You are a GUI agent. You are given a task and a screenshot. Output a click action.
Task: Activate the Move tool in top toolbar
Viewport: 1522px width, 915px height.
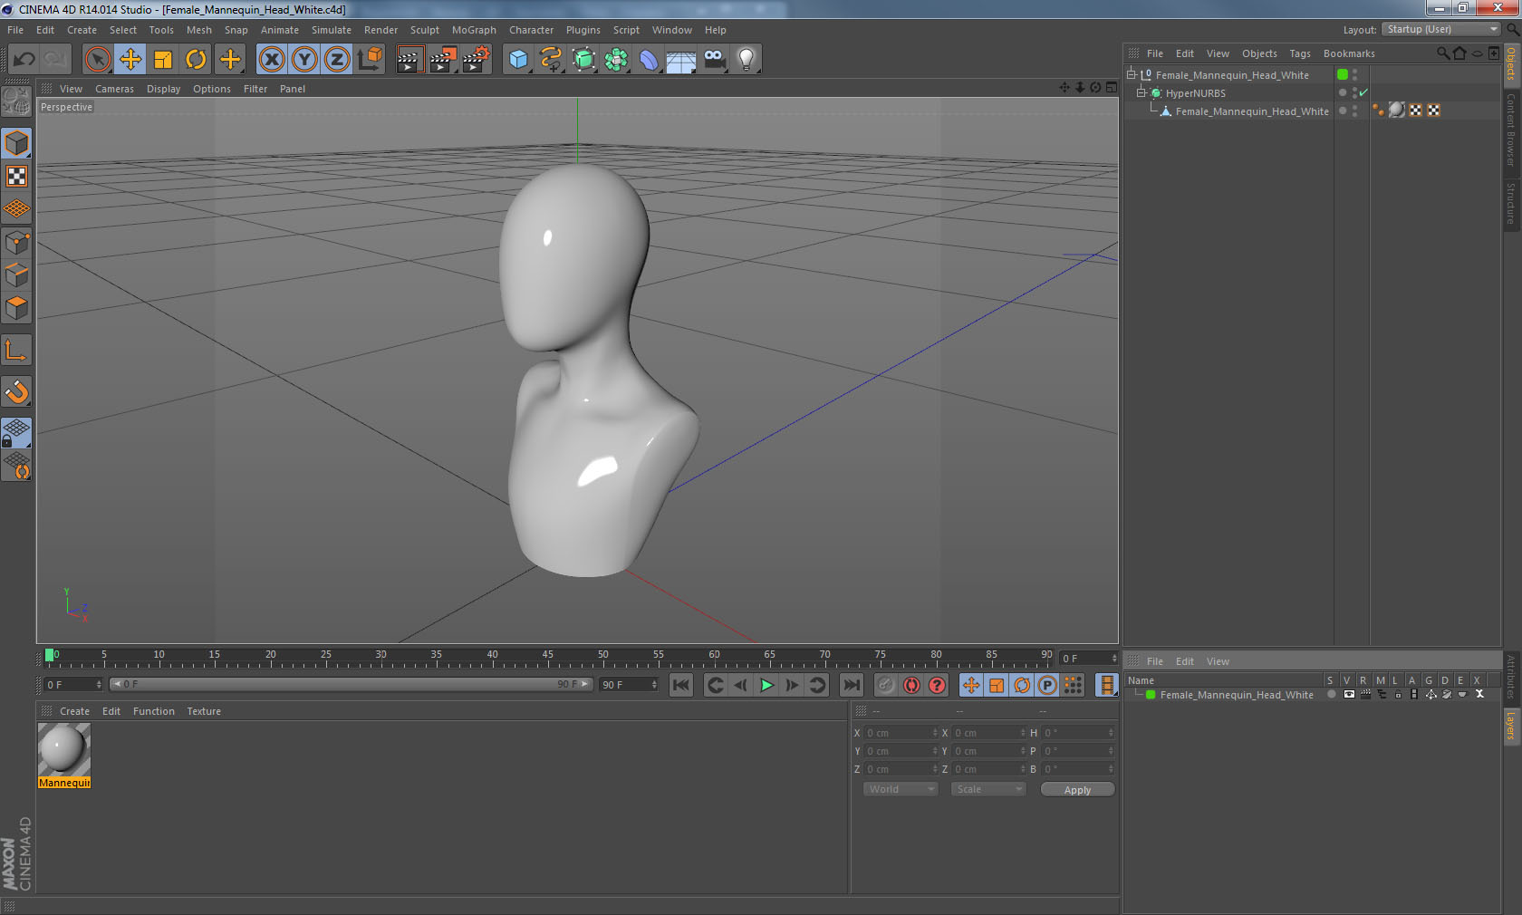(x=130, y=60)
